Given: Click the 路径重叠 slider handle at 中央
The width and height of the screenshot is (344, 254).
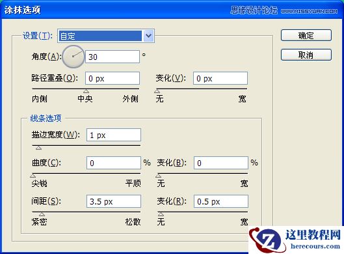Looking at the screenshot, I should point(86,91).
